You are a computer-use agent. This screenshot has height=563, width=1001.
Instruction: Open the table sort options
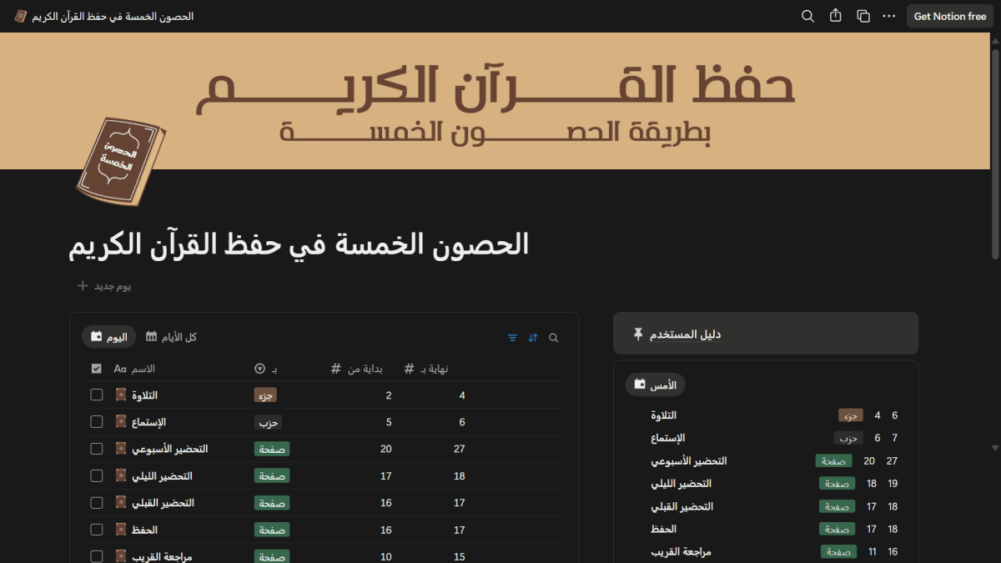(533, 338)
